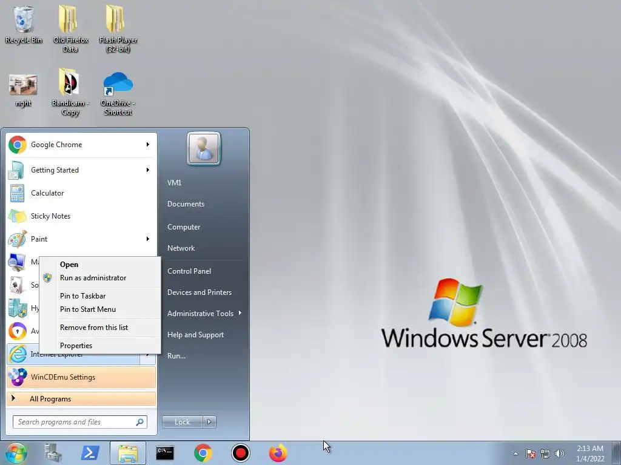Open Control Panel from the Start menu
This screenshot has width=621, height=465.
(189, 271)
